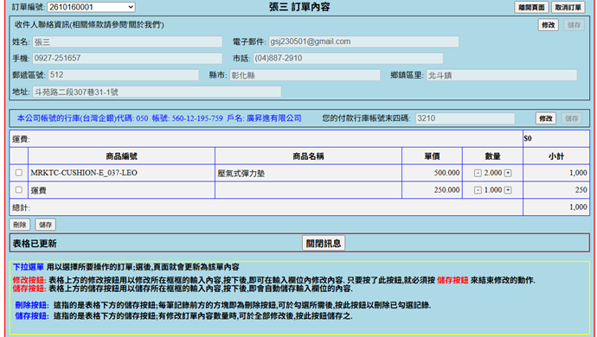Decrease quantity of 壓氣式彈力墊 with minus button
This screenshot has width=597, height=337.
tap(478, 173)
